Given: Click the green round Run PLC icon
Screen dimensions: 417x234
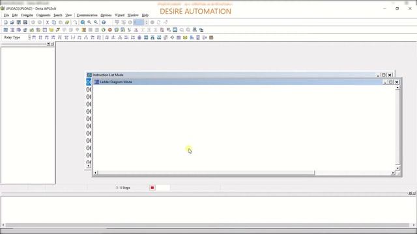Looking at the screenshot, I should 104,30.
